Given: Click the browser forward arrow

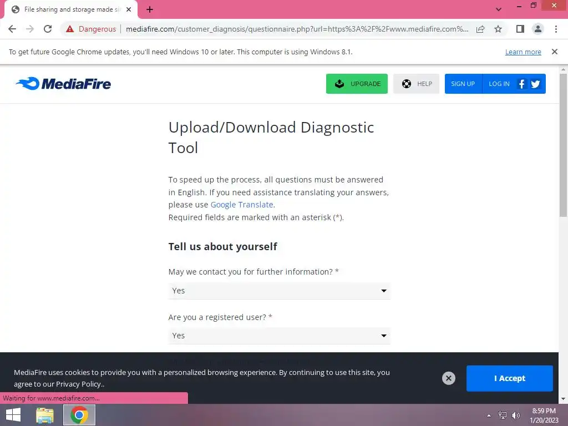Looking at the screenshot, I should (30, 29).
